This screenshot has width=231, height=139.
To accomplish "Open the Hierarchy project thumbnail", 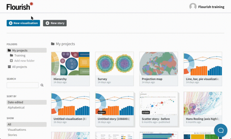I will 70,64.
